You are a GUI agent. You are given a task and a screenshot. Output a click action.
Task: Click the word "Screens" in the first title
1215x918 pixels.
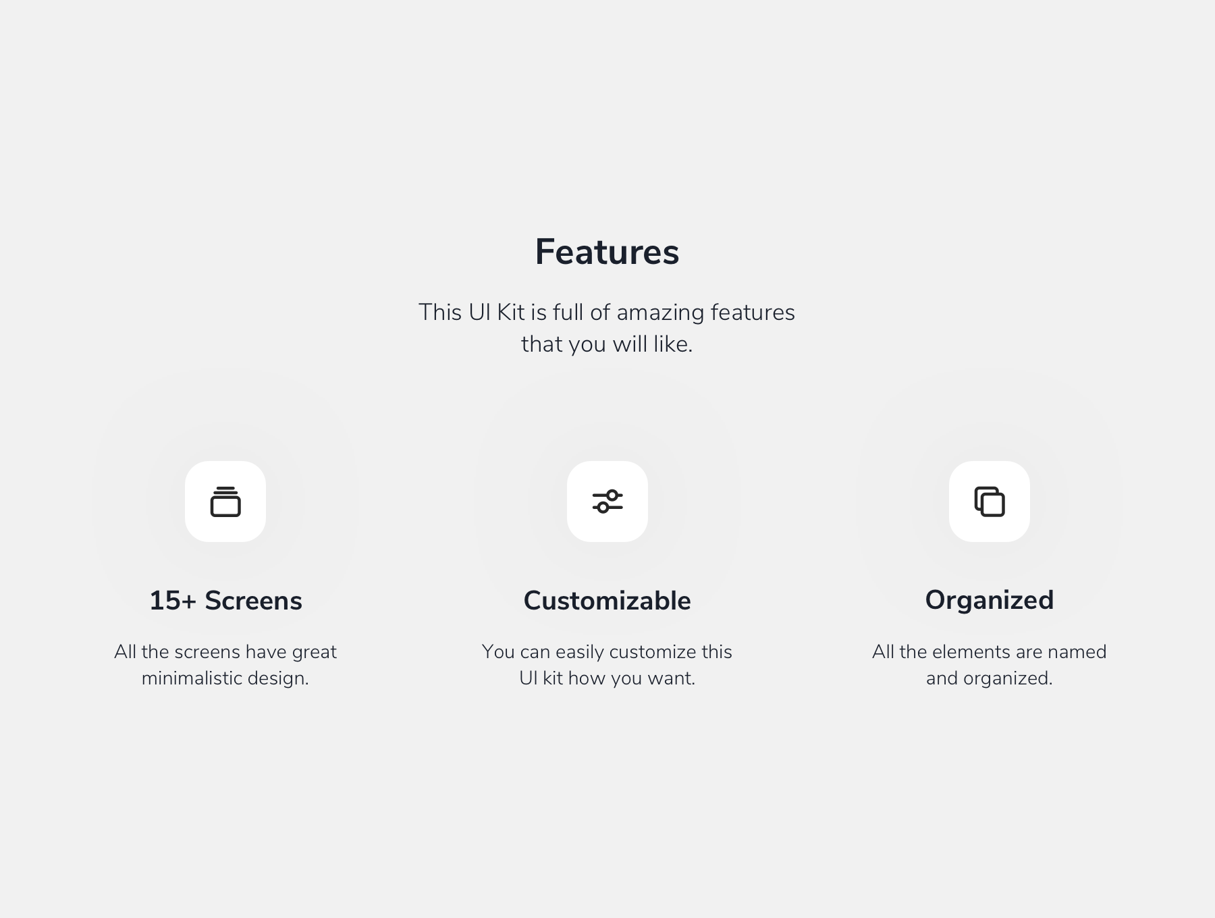tap(253, 601)
